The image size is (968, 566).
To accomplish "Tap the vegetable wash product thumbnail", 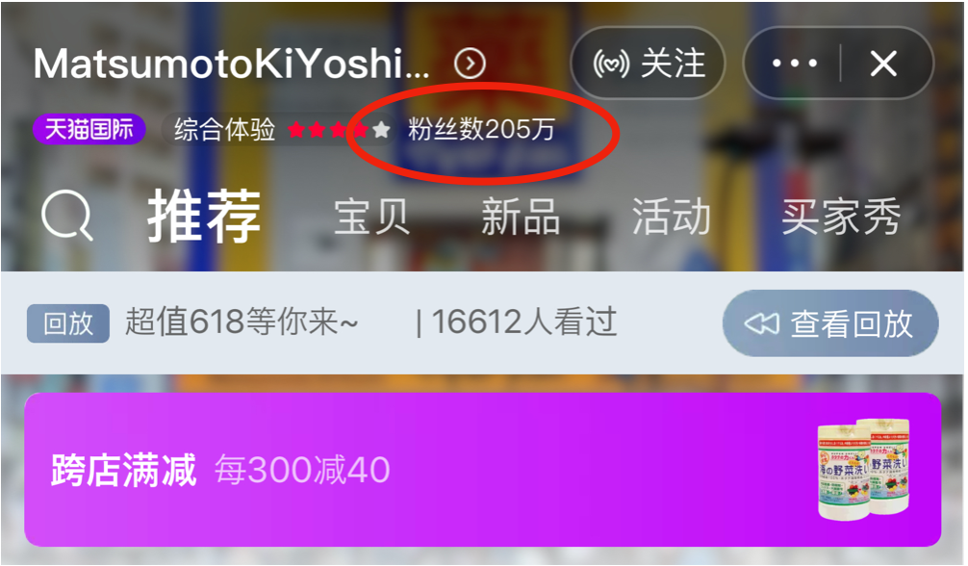I will (x=864, y=469).
